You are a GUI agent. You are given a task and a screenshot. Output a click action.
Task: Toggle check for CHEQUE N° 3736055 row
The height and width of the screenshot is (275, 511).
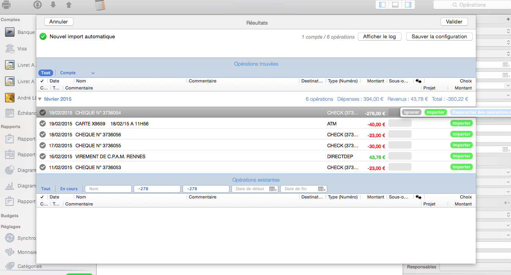43,145
